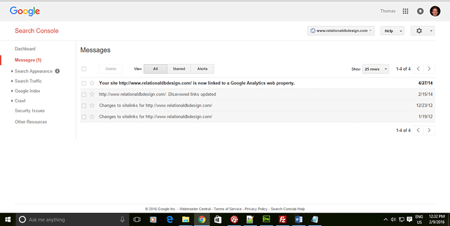Go to Dashboard in the sidebar
450x226 pixels.
pos(25,49)
